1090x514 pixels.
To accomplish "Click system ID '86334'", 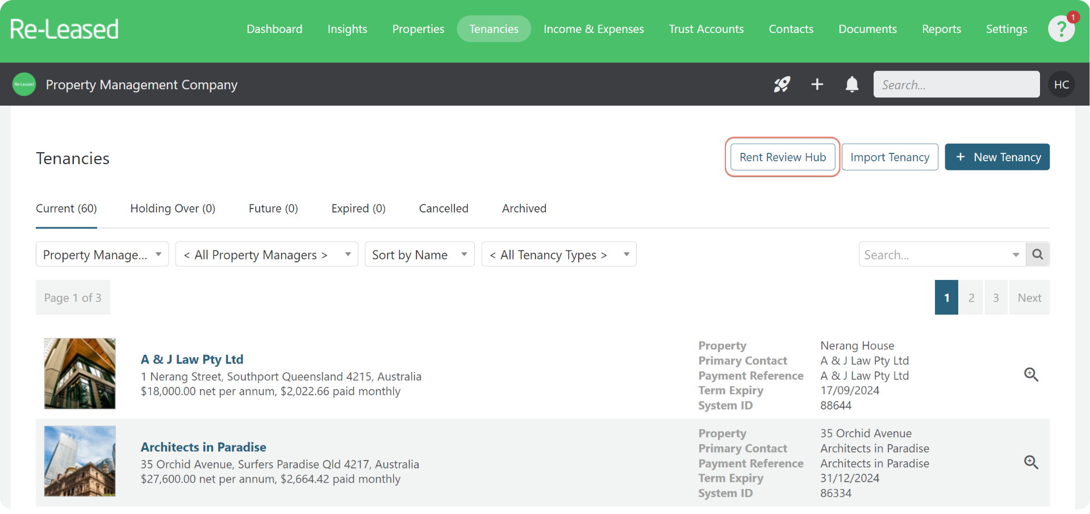I will point(836,493).
